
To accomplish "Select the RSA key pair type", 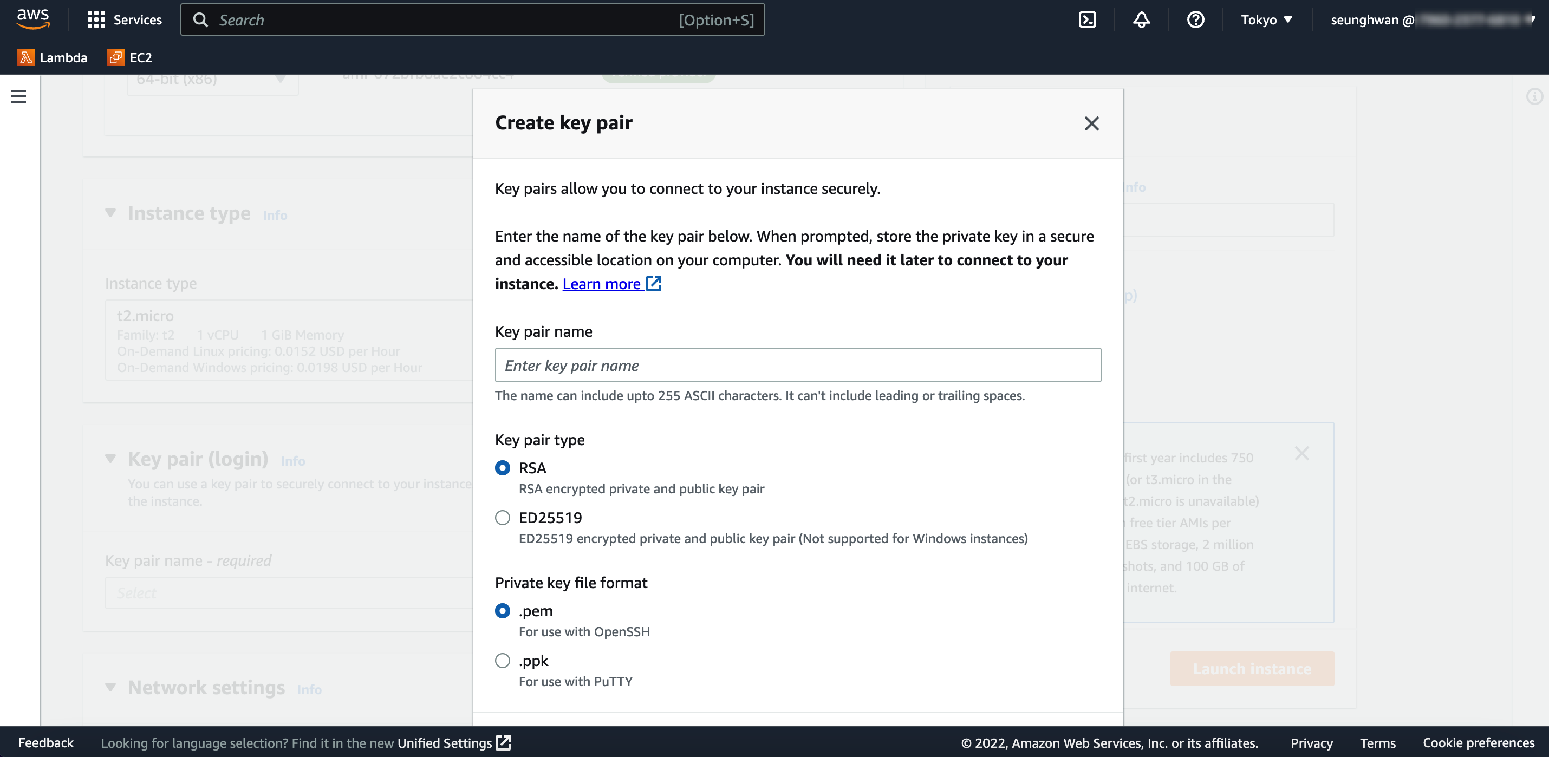I will pos(503,468).
